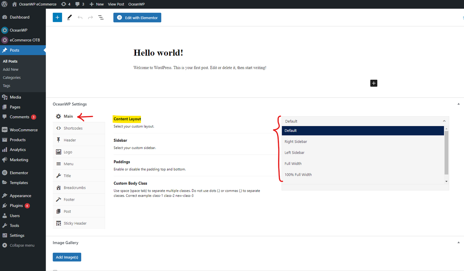Click the WordPress logo in the admin bar
This screenshot has height=271, width=464.
point(5,4)
